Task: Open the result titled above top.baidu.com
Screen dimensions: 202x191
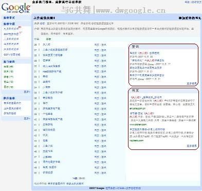Action: (147, 129)
